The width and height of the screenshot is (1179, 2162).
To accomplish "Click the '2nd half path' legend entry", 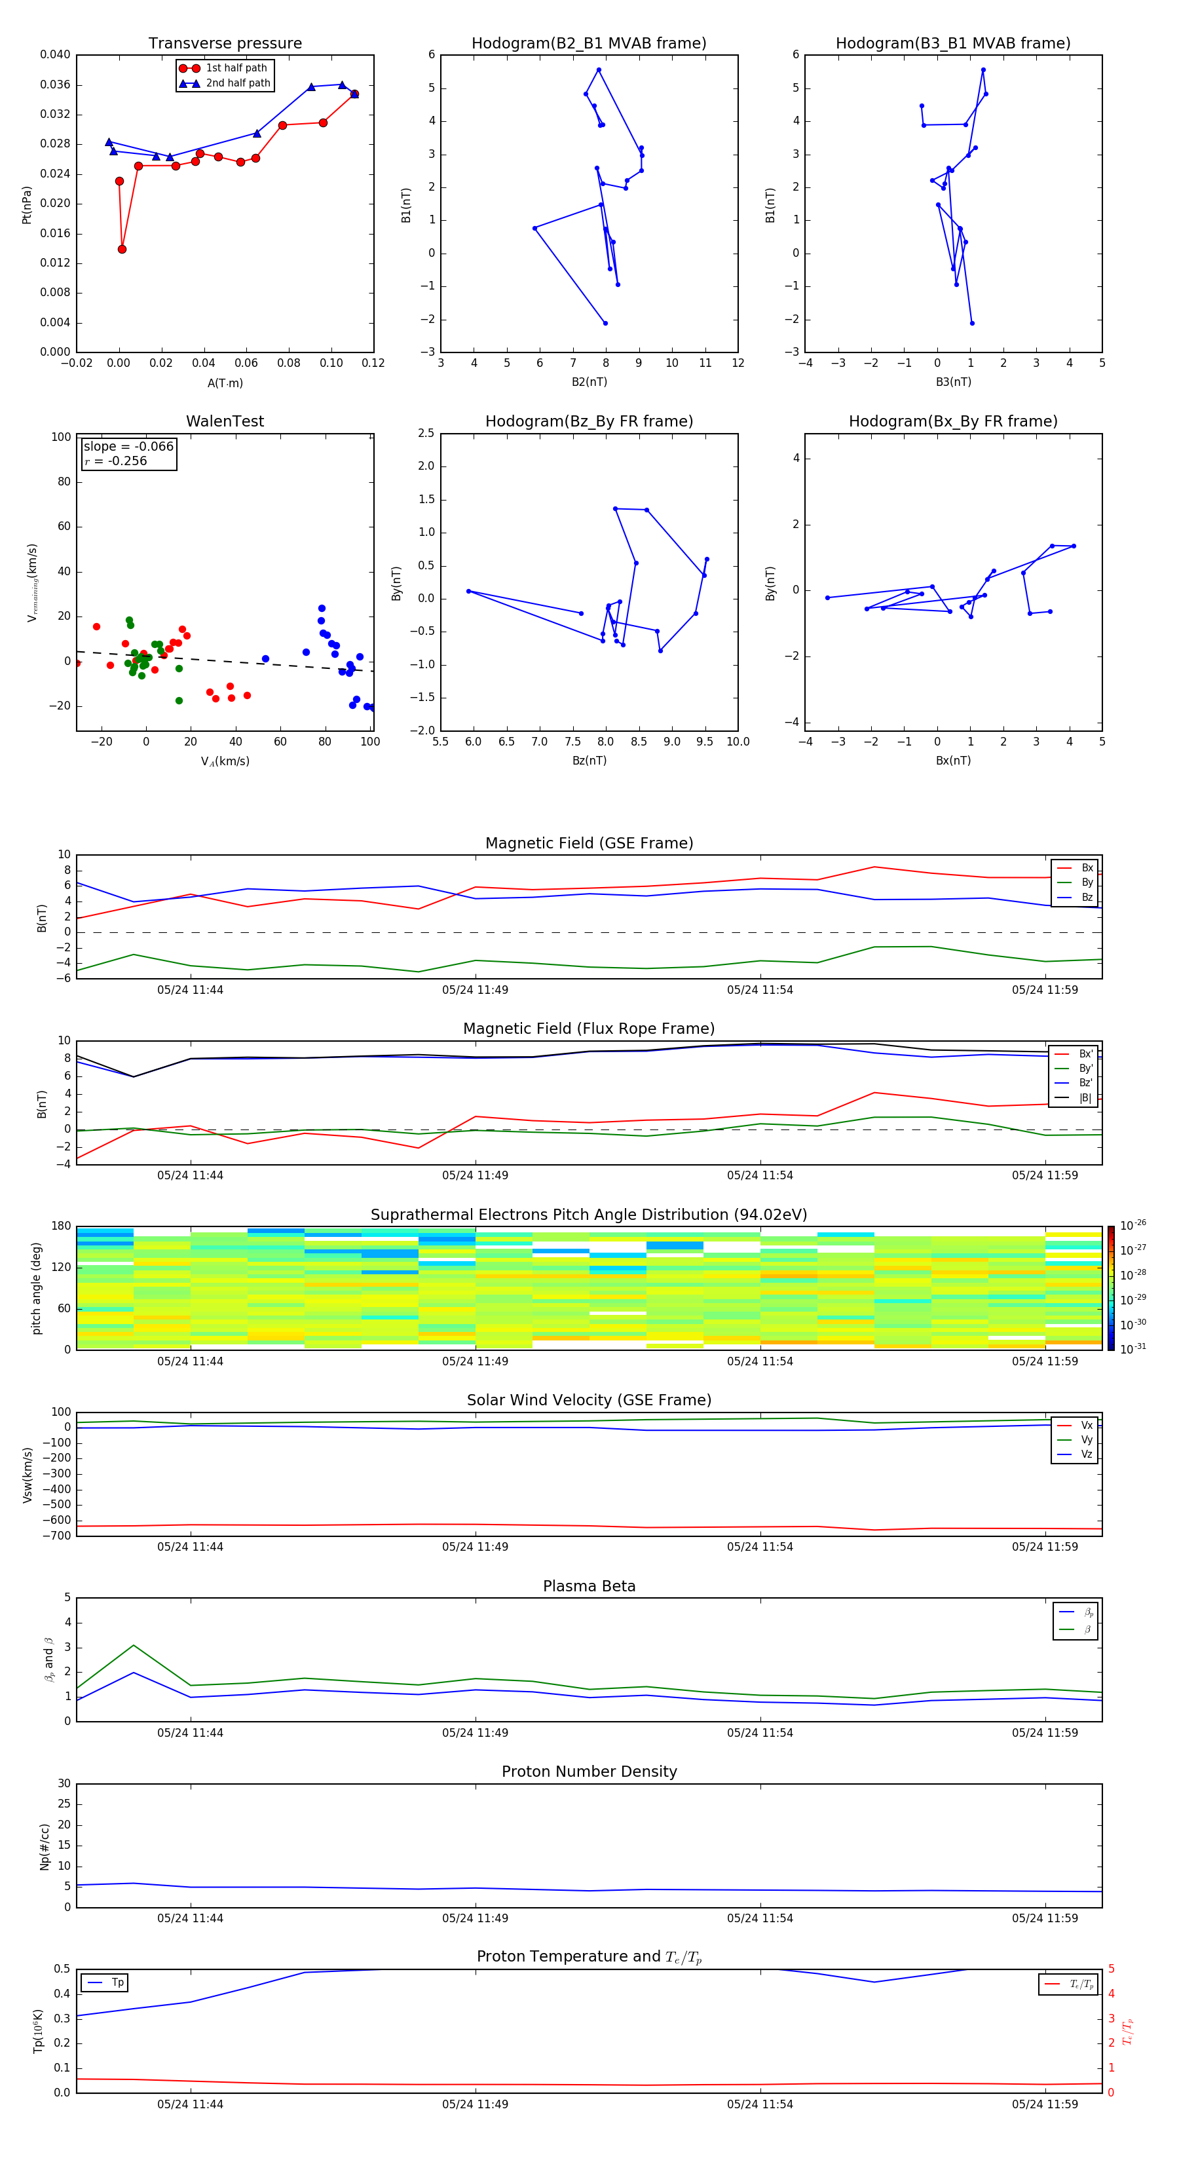I will tap(225, 83).
